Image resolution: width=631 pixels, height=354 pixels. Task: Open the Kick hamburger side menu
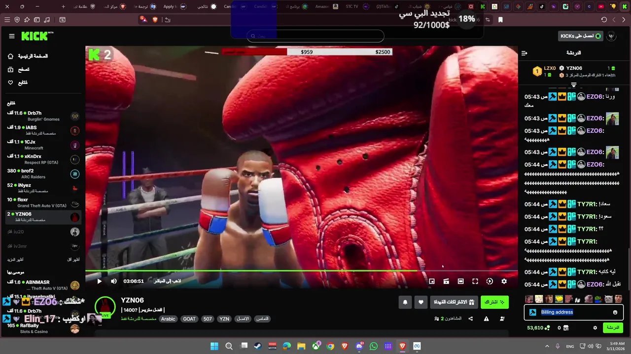pyautogui.click(x=12, y=36)
